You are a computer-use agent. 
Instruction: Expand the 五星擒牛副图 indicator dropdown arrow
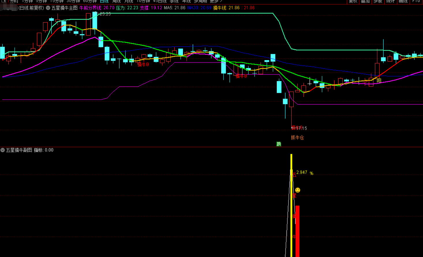[x=3, y=150]
